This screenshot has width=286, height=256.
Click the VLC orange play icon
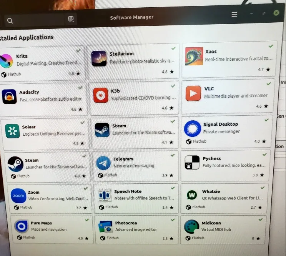coord(193,93)
